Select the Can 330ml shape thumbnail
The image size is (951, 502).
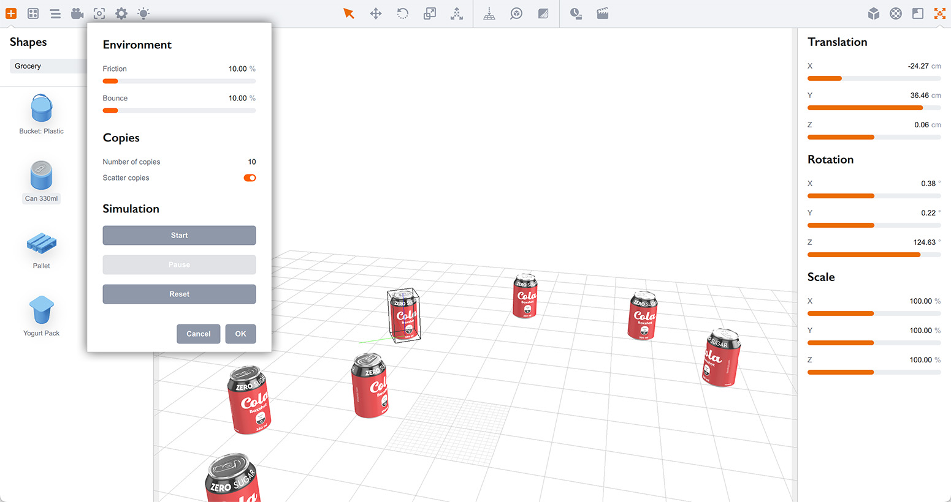[x=41, y=174]
